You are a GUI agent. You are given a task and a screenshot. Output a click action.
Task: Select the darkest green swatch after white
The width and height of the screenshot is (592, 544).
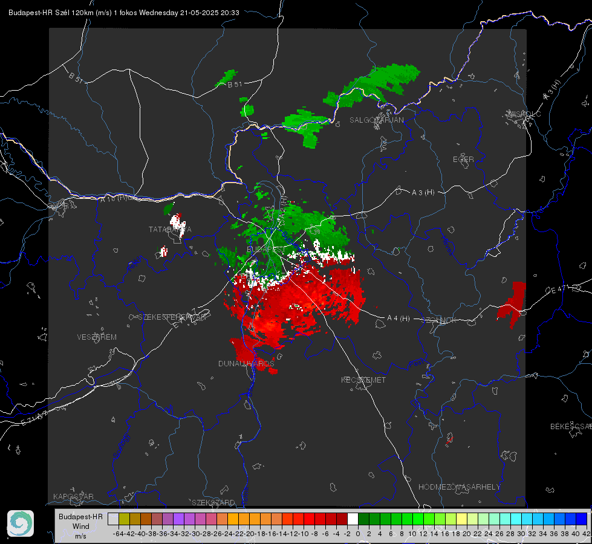pos(363,519)
